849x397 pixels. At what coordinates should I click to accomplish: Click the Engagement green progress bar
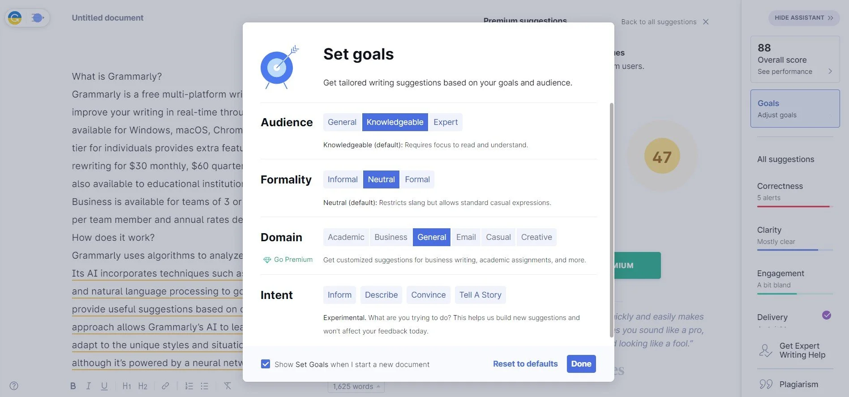coord(795,294)
